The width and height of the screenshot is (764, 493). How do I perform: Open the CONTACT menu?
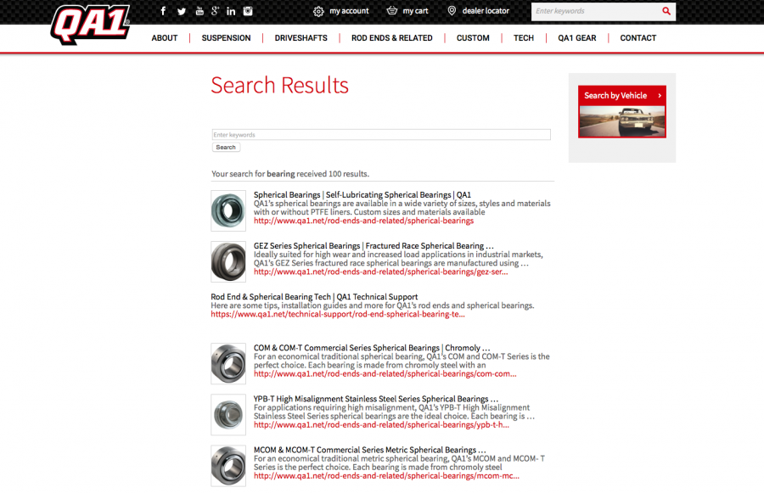(638, 38)
